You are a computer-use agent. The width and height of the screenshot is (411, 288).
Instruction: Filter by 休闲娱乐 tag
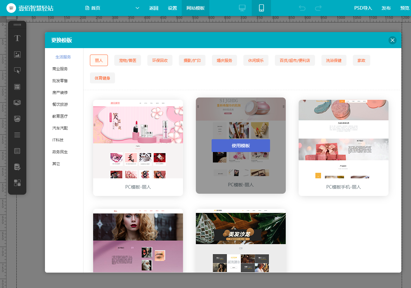[x=256, y=60]
